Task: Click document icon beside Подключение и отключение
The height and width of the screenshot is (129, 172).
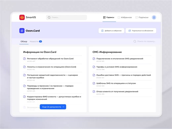Action: [94, 59]
